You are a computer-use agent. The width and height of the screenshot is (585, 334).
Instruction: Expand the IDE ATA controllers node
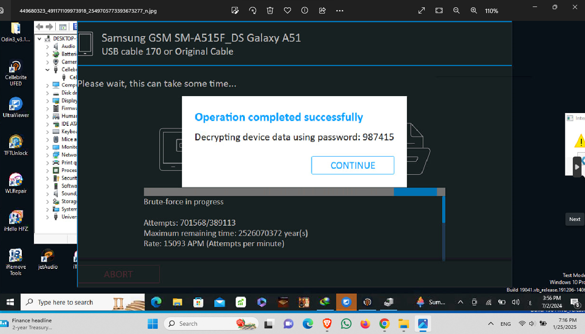pos(47,124)
